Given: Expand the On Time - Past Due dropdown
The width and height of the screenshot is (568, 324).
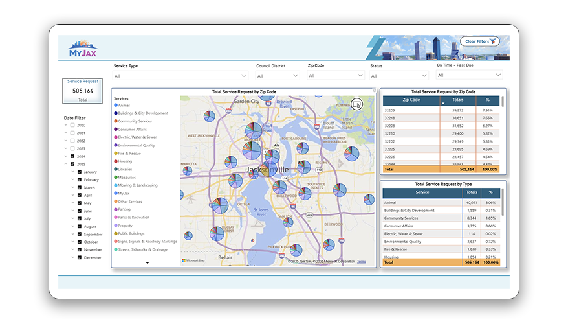Looking at the screenshot, I should click(469, 75).
